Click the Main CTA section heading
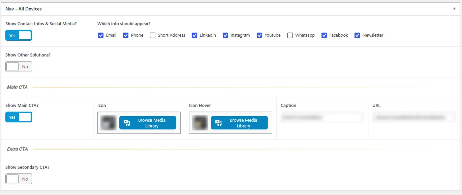 pyautogui.click(x=17, y=87)
